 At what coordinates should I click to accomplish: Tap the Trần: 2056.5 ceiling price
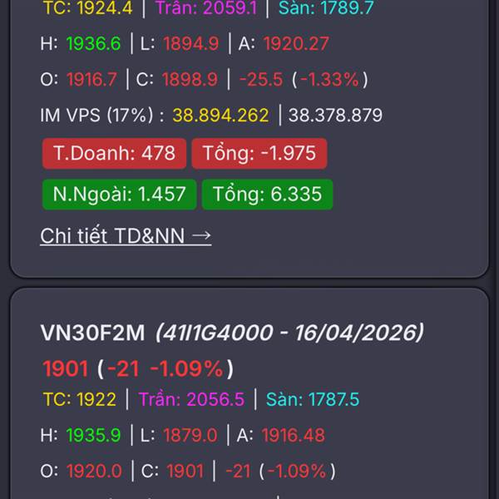coord(191,399)
